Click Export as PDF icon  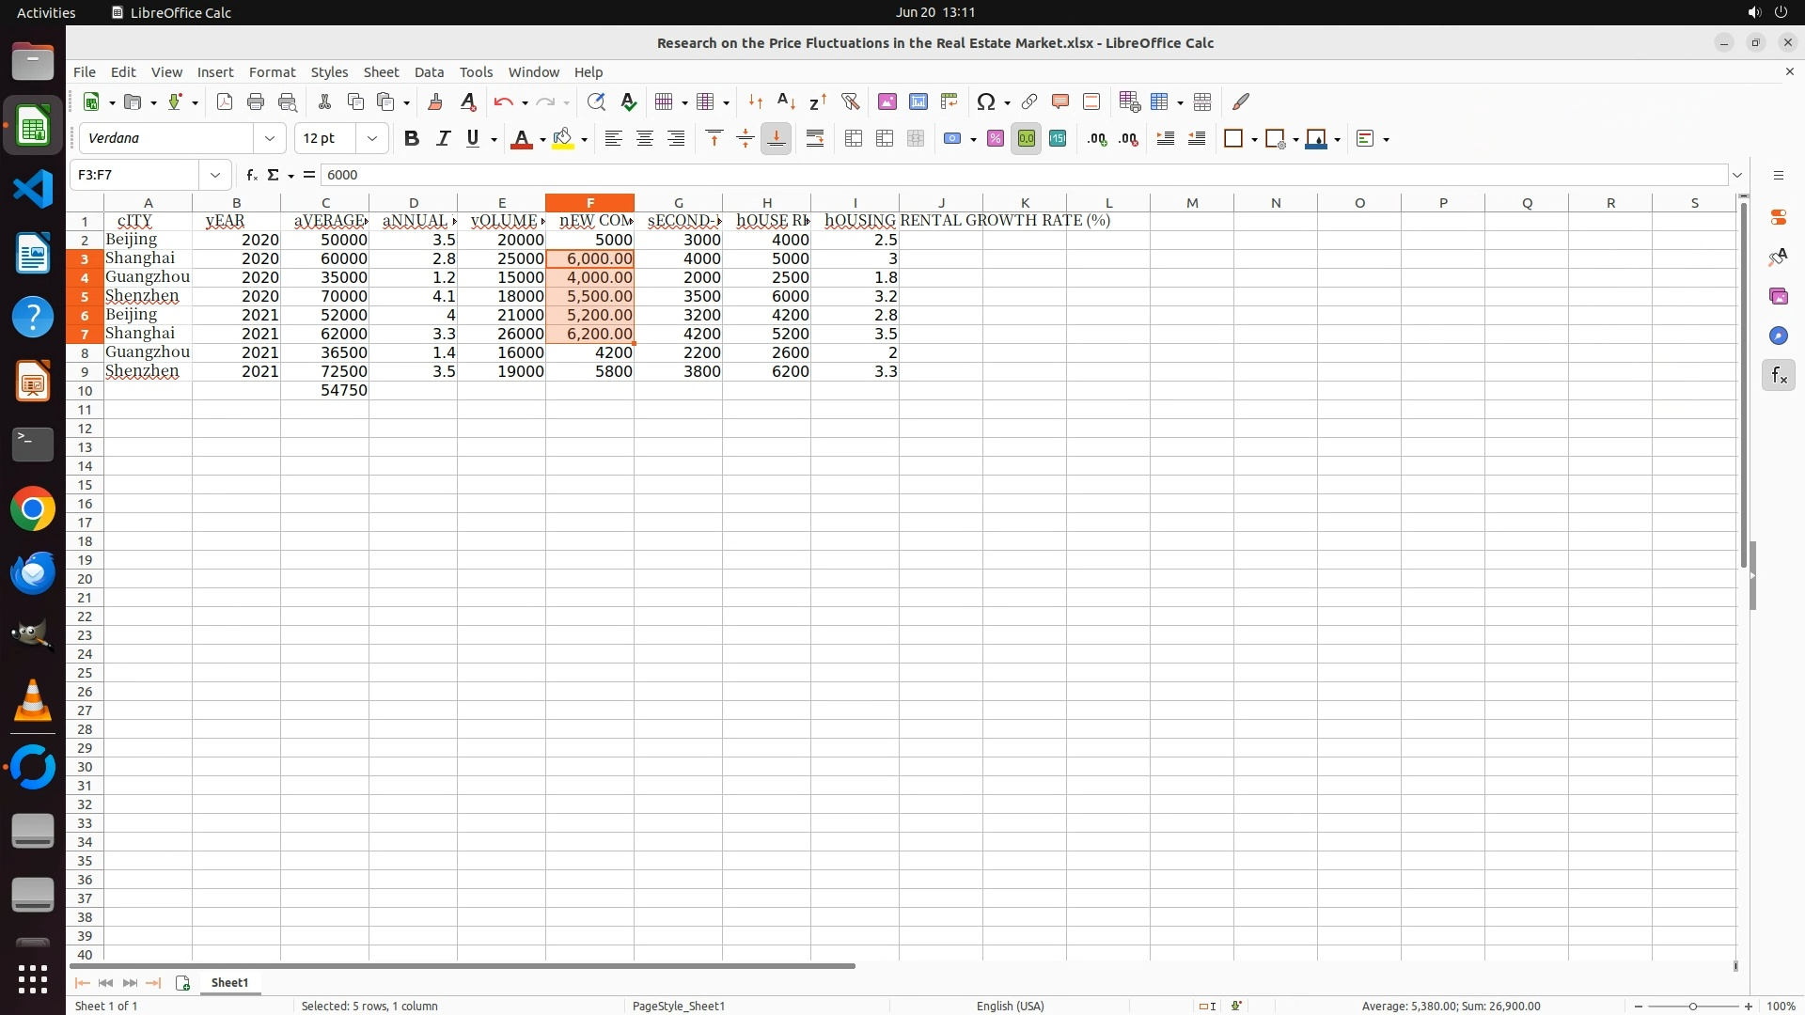pos(225,101)
